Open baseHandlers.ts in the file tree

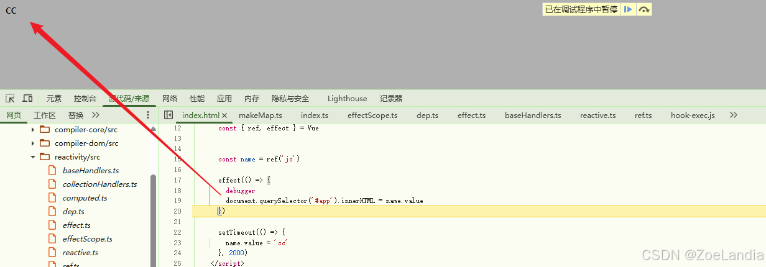point(91,171)
